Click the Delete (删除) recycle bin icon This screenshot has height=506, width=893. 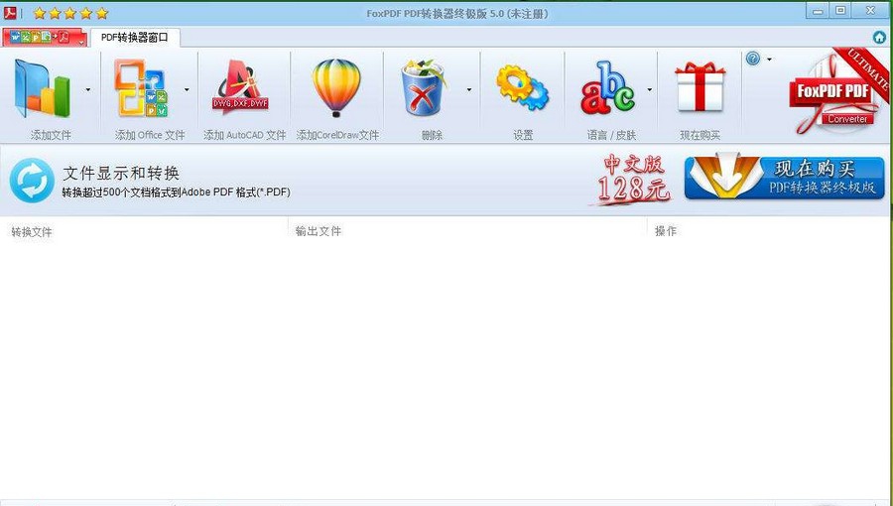click(424, 88)
